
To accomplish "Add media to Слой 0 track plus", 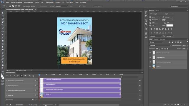I will click(x=140, y=95).
